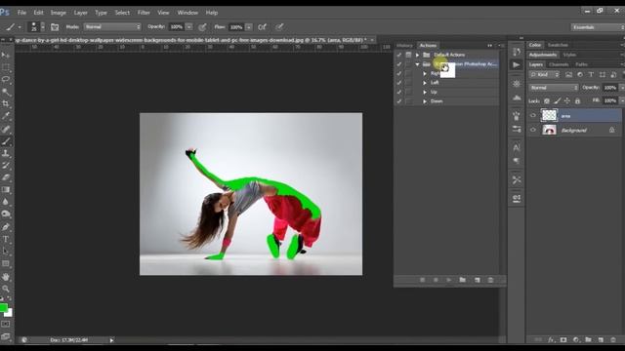Select the Background layer thumbnail

[x=549, y=130]
